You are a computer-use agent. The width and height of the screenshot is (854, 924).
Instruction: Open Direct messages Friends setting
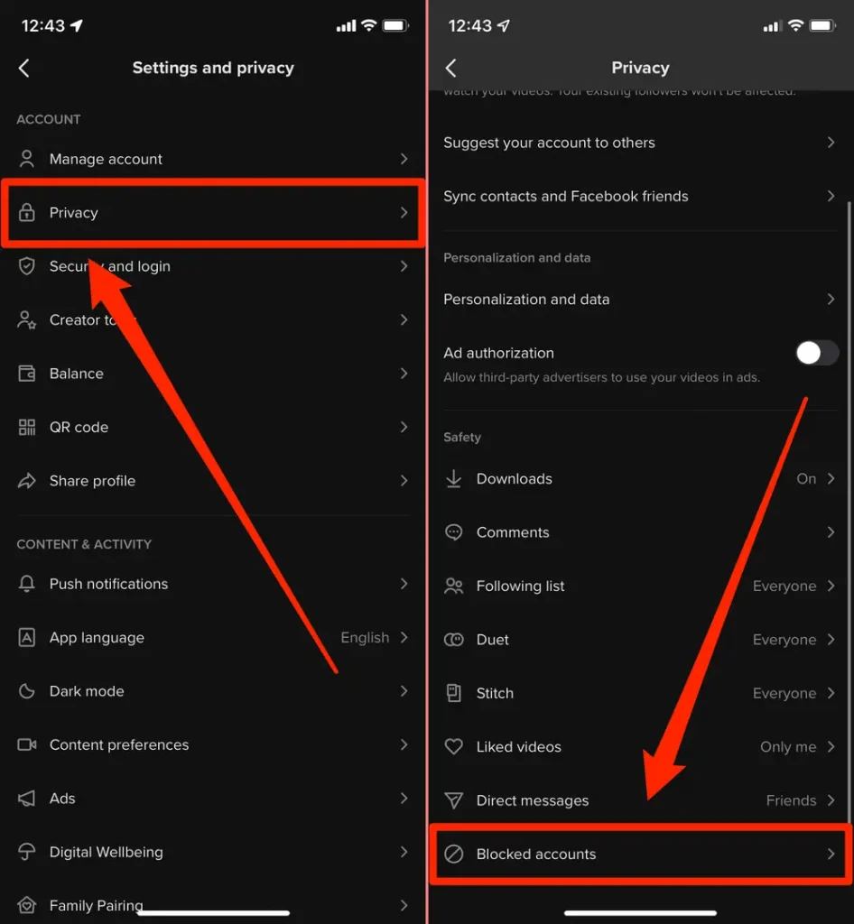tap(801, 800)
